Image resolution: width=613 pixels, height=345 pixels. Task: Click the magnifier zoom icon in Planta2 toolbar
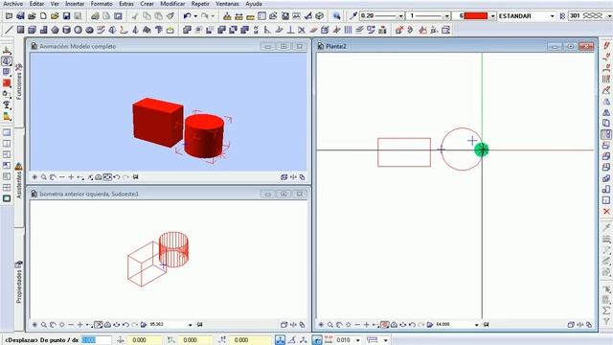(x=329, y=325)
